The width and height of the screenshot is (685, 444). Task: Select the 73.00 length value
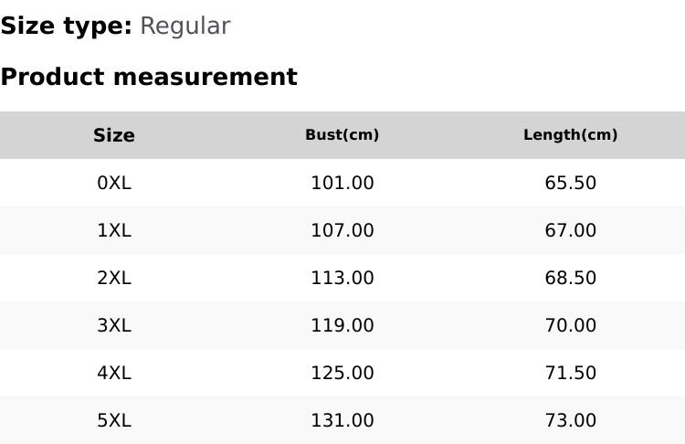tap(571, 420)
